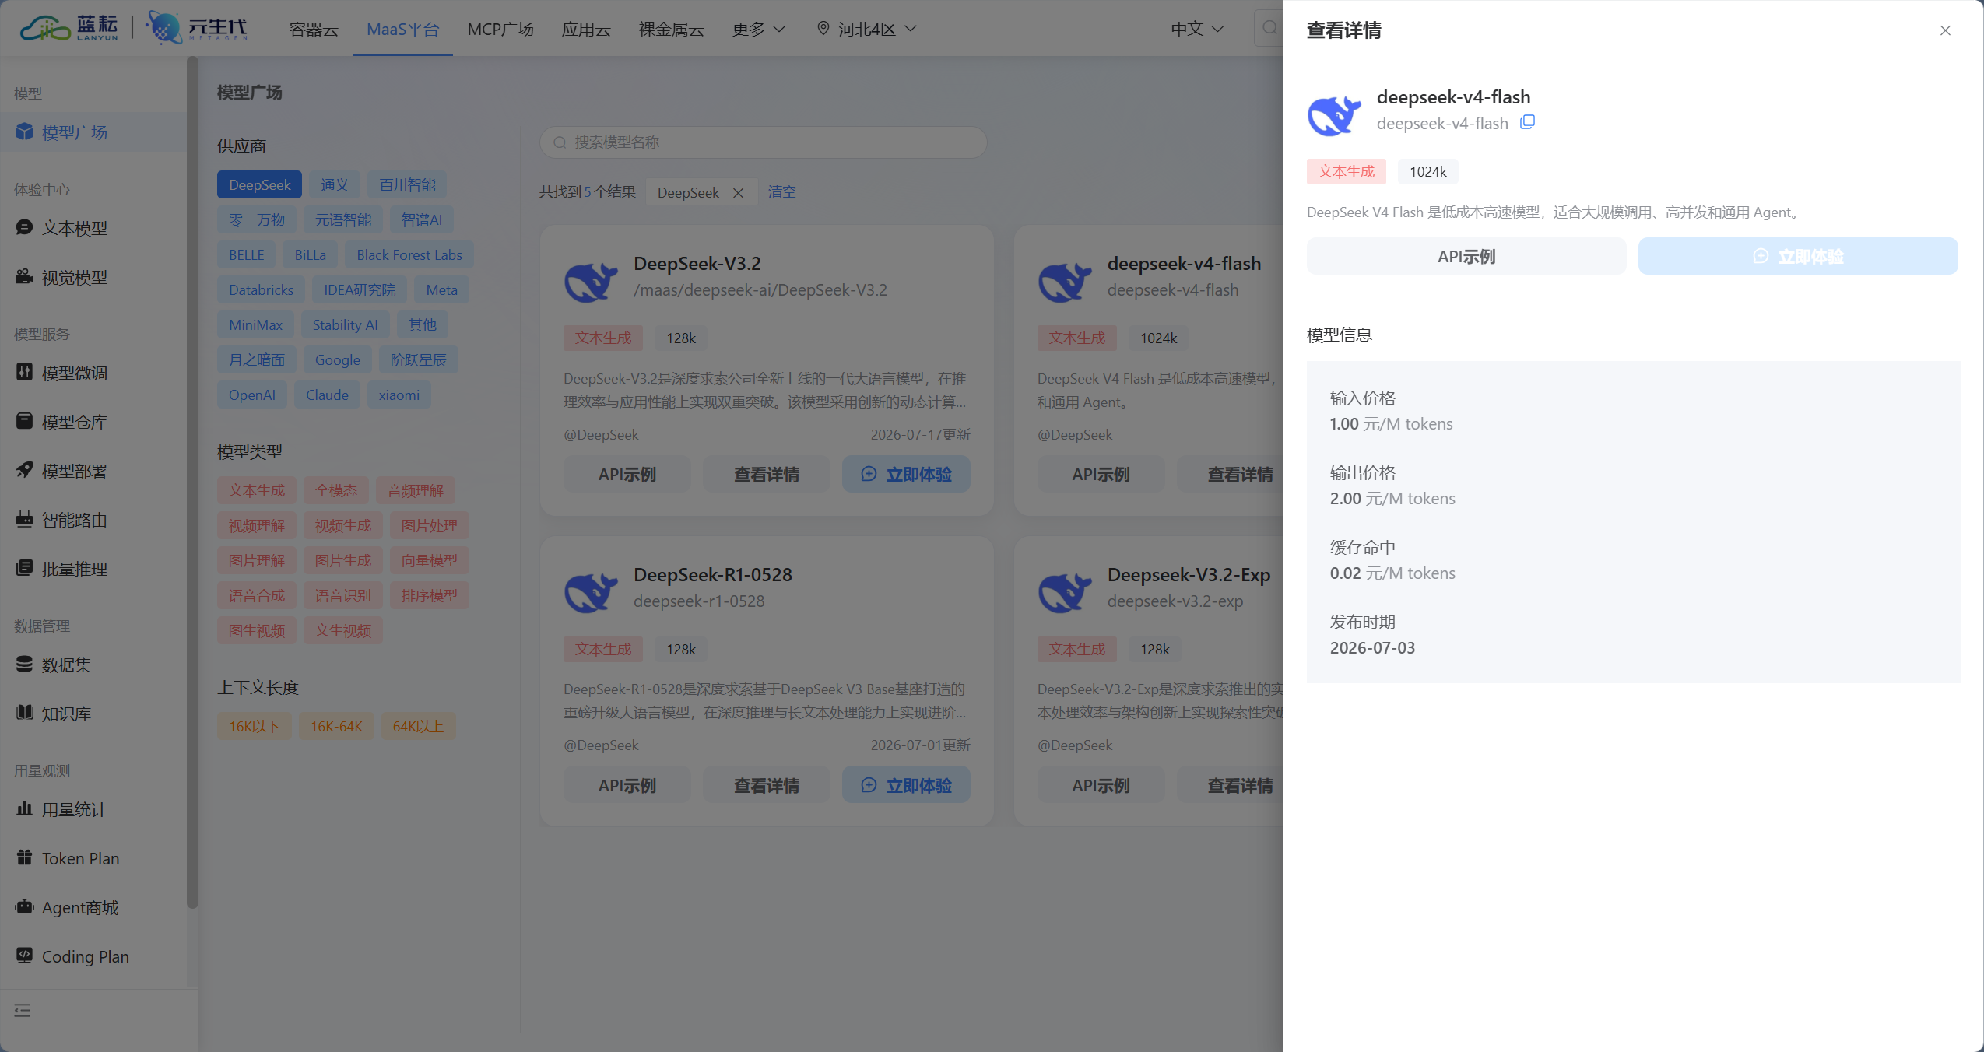Click the 模型仓库 storage icon
1984x1052 pixels.
point(24,421)
